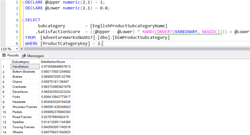Click ProductCategoryKey in the WHERE clause
This screenshot has width=250, height=135.
(65, 43)
